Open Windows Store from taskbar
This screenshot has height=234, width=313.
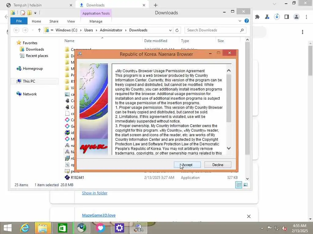[62, 228]
